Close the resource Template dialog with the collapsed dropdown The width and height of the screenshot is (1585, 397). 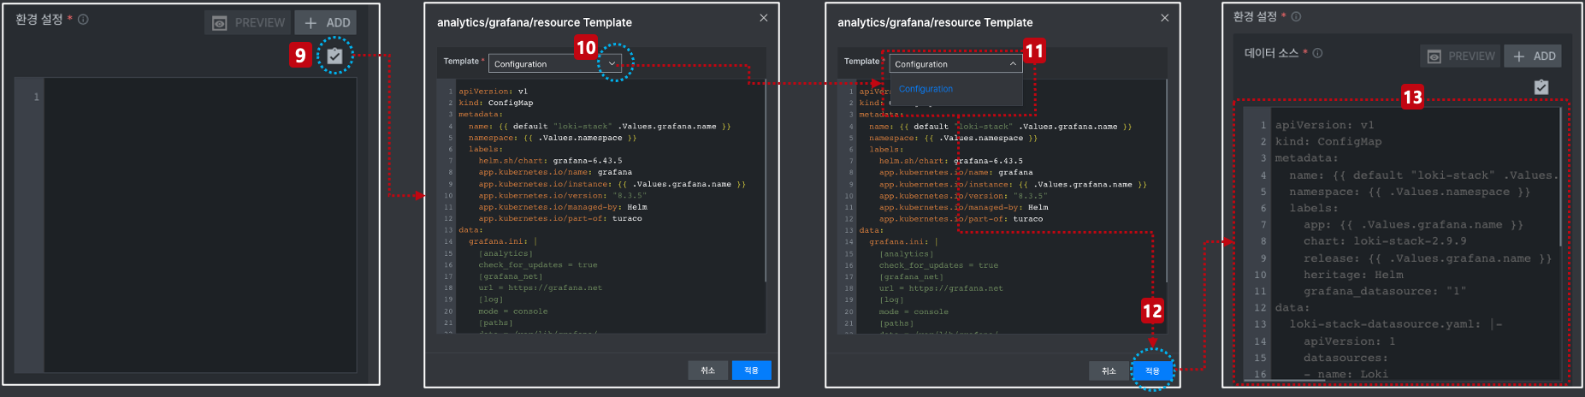763,18
